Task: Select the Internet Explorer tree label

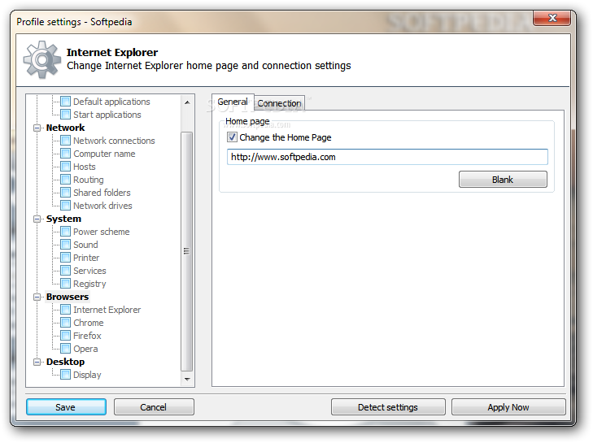Action: click(x=107, y=310)
